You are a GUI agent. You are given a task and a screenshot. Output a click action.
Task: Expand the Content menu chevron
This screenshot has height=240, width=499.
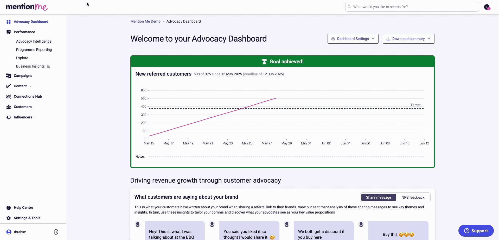pyautogui.click(x=30, y=86)
